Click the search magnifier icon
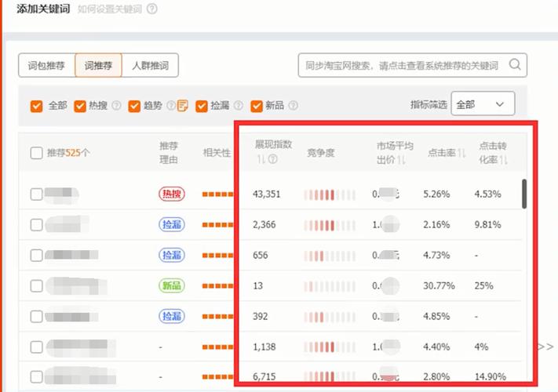 [x=515, y=65]
